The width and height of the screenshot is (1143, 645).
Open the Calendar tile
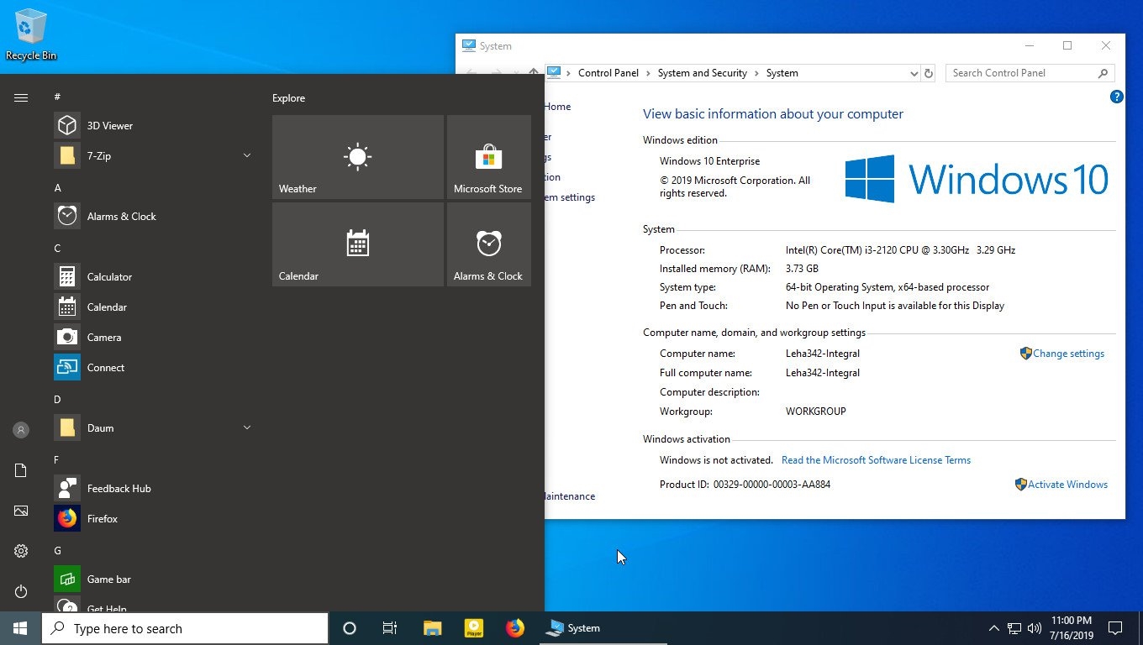(358, 244)
